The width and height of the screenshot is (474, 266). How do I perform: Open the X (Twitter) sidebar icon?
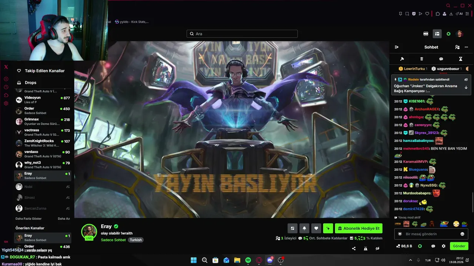(6, 67)
